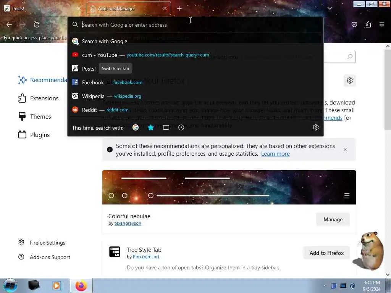The image size is (391, 293).
Task: Open the Plugins sidebar category
Action: (x=34, y=135)
